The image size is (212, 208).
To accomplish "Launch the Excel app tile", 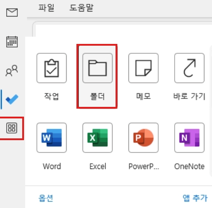I will [x=97, y=137].
